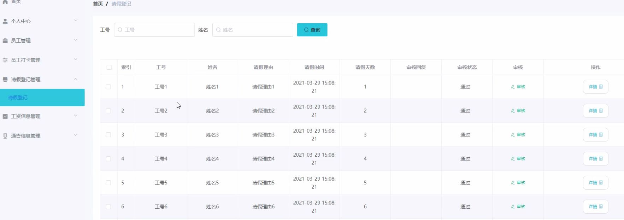Click the home icon in sidebar
The width and height of the screenshot is (624, 220).
click(5, 2)
